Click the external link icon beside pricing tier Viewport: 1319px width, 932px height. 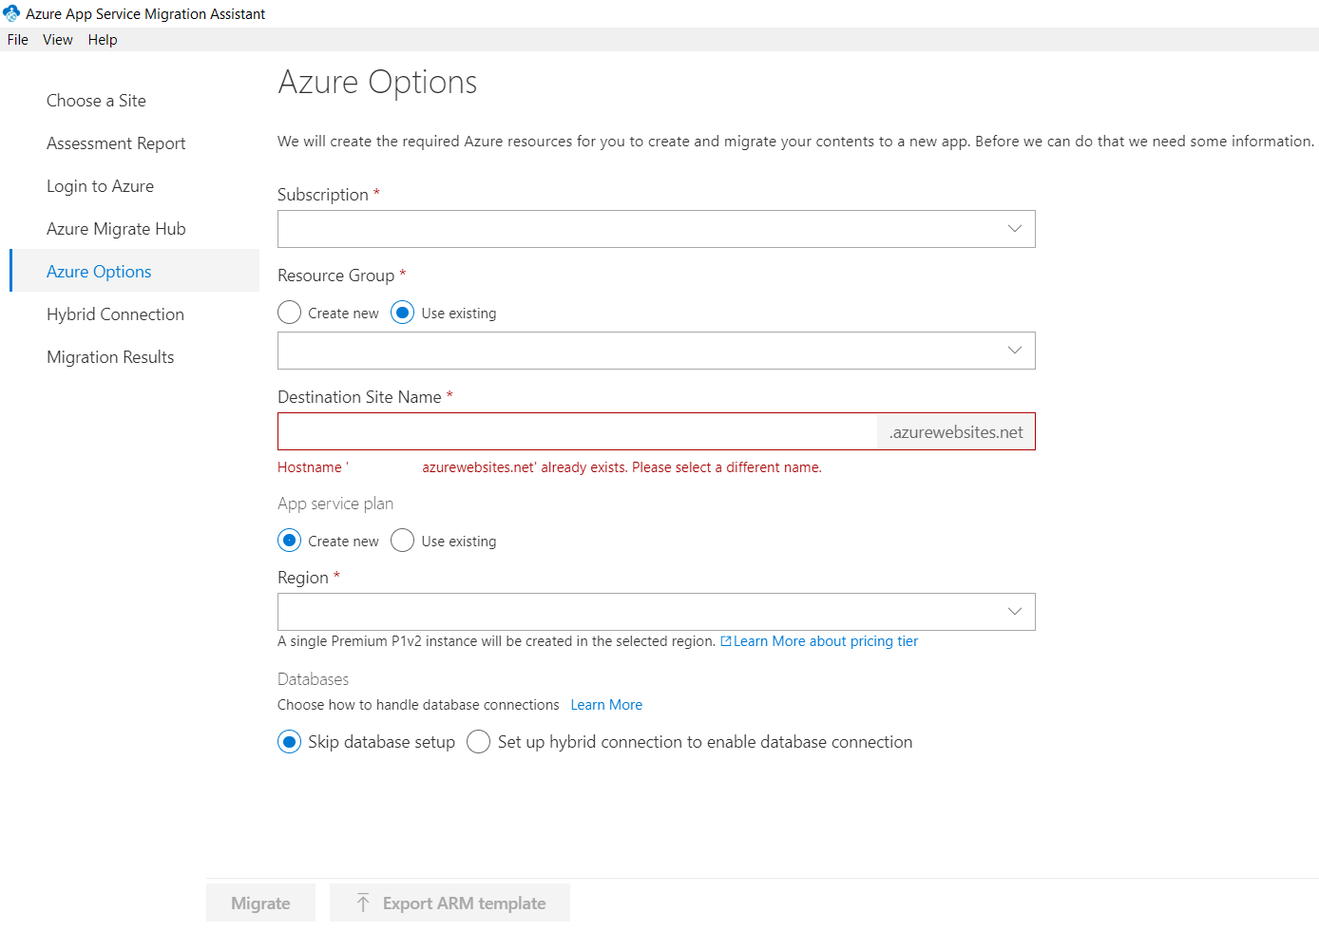tap(726, 641)
